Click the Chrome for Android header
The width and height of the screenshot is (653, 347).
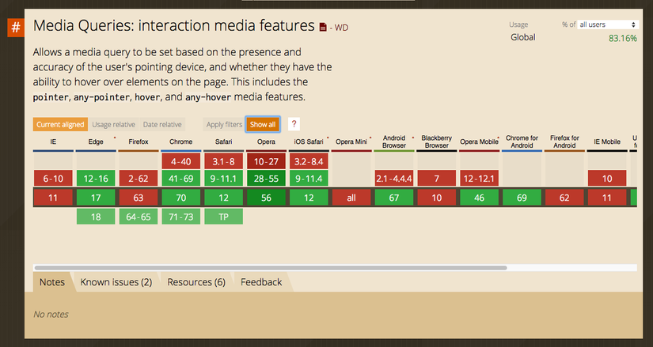click(522, 141)
